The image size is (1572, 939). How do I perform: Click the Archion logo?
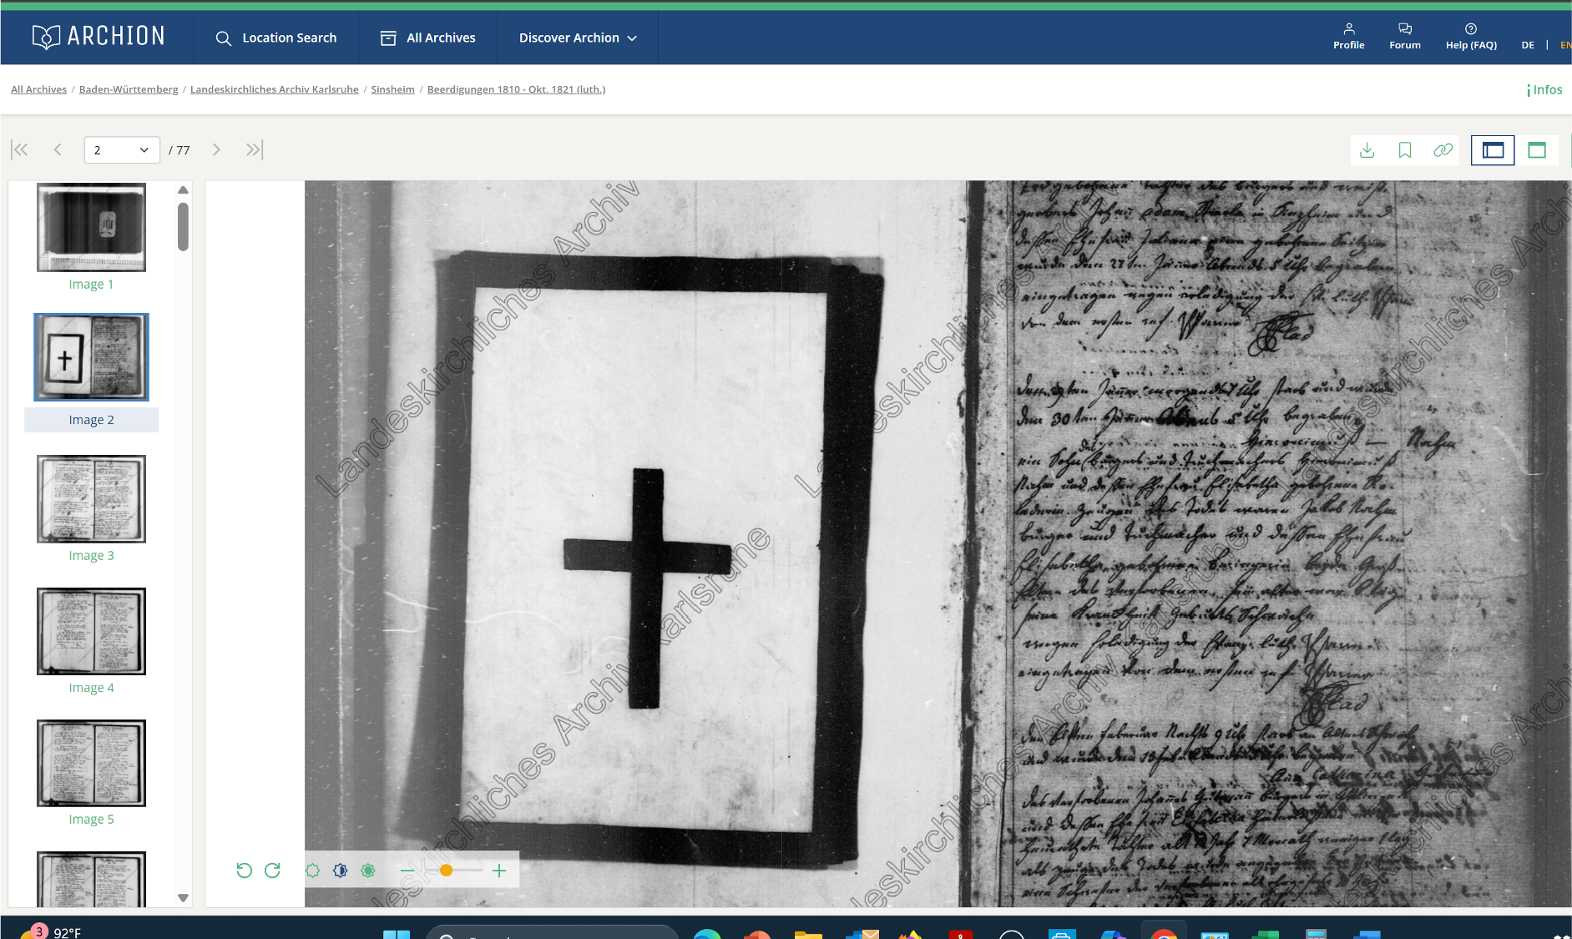tap(98, 36)
